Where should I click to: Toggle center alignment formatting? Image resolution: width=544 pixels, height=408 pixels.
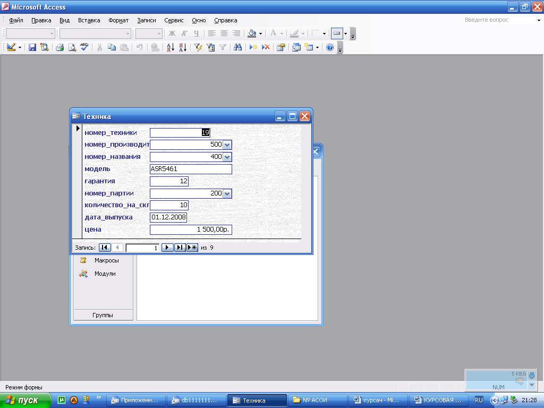click(224, 33)
